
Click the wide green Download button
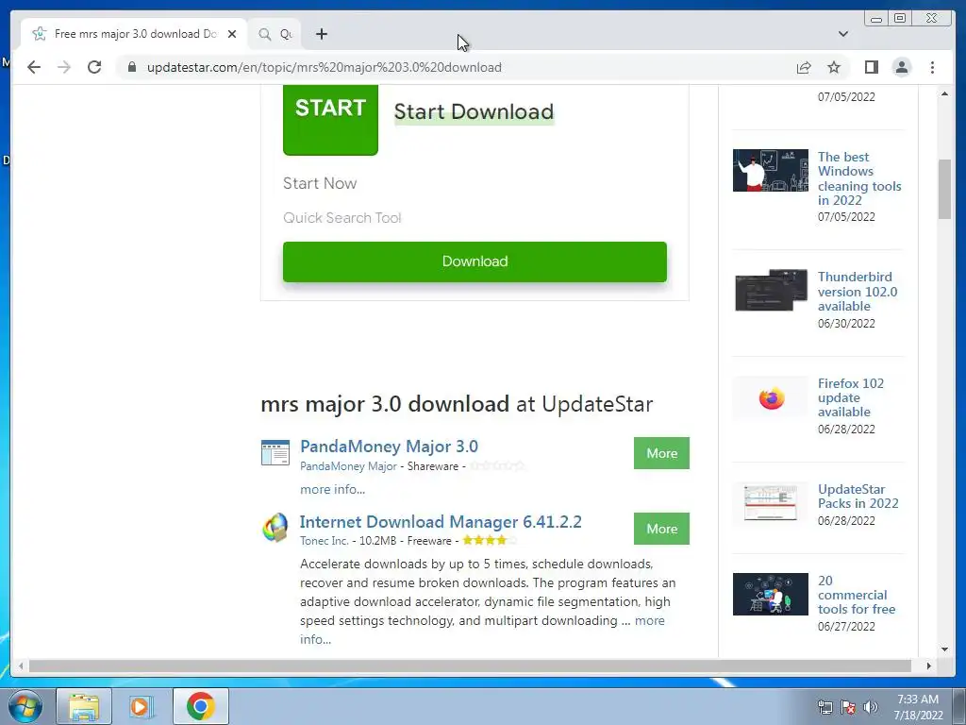pyautogui.click(x=475, y=261)
